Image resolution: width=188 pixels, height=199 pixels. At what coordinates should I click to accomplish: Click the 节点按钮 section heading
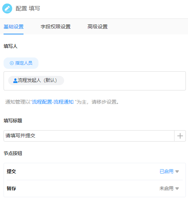coord(13,153)
